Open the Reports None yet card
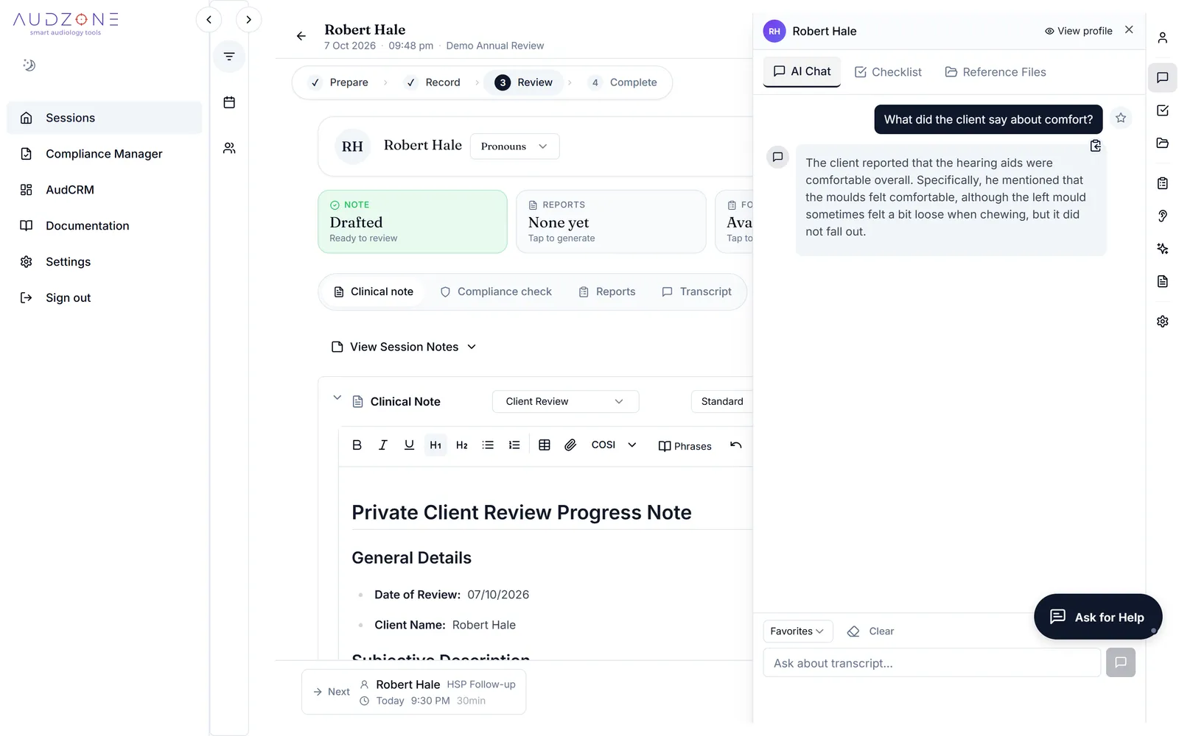Viewport: 1179px width, 736px height. coord(611,222)
